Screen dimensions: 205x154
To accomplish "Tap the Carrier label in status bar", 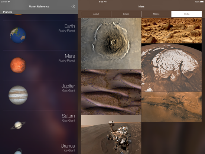I will click(x=4, y=2).
